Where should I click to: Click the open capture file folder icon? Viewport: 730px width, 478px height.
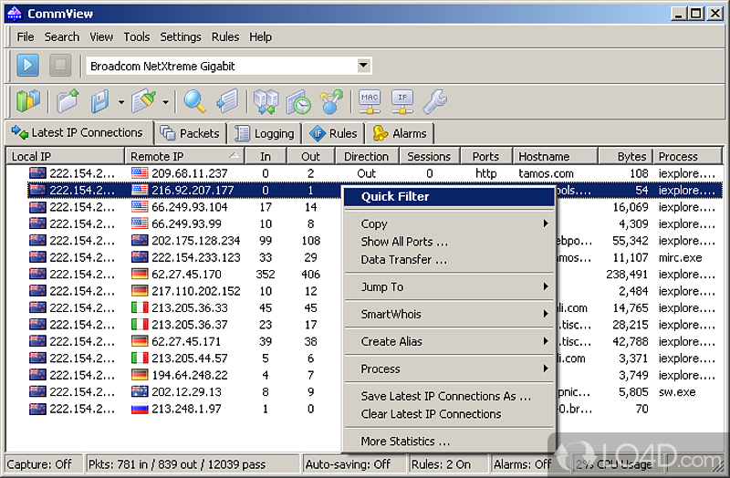(67, 100)
